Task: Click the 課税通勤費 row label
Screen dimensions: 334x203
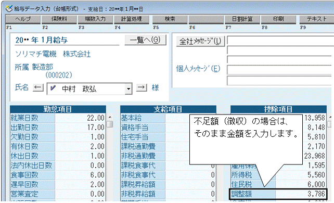Action: [x=143, y=146]
